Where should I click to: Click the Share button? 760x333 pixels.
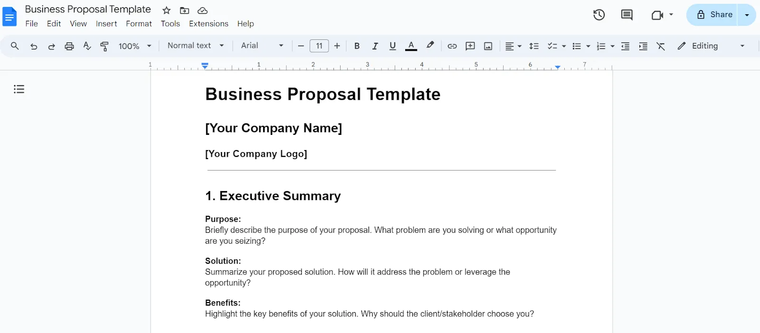[x=712, y=15]
